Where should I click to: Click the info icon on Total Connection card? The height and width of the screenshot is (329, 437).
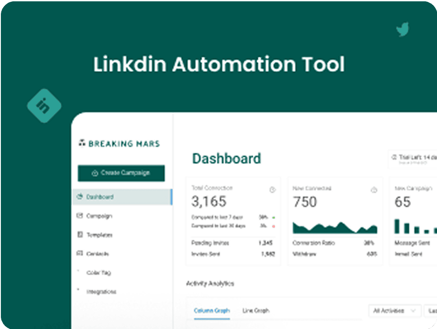point(272,189)
